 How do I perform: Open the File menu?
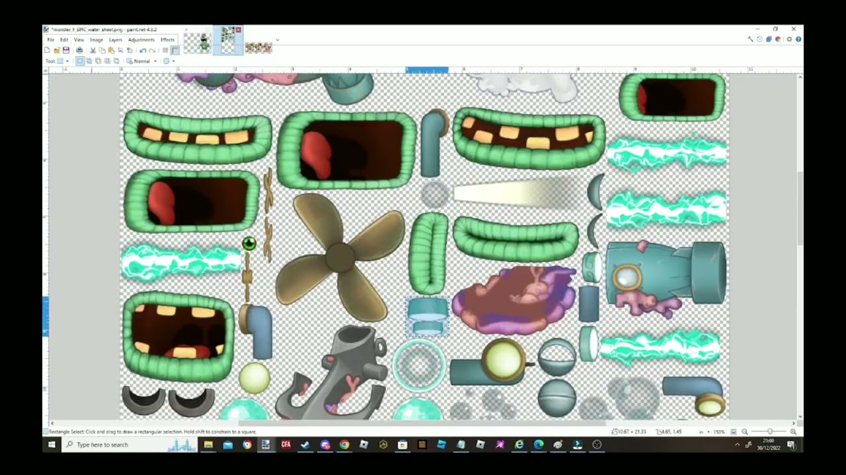51,40
